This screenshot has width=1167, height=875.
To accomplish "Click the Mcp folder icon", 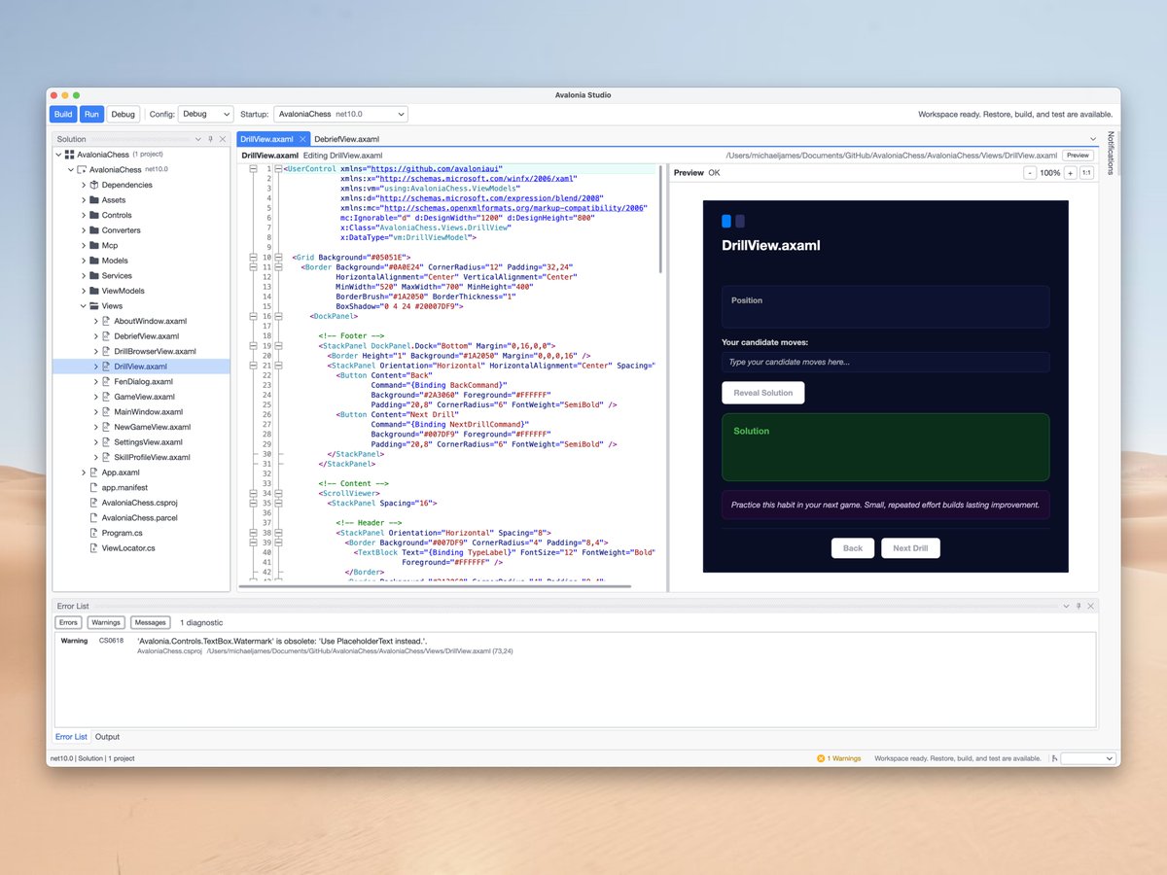I will (94, 246).
